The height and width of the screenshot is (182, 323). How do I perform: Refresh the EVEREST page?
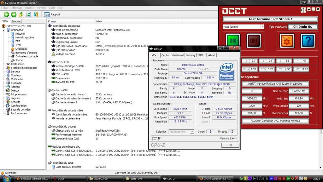[29, 14]
